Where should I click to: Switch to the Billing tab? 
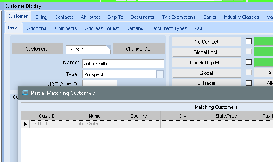tap(41, 17)
